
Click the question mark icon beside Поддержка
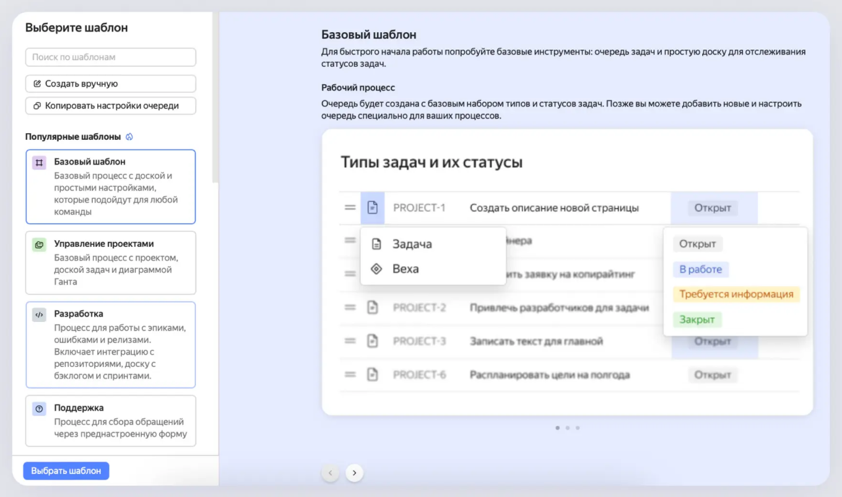tap(38, 408)
